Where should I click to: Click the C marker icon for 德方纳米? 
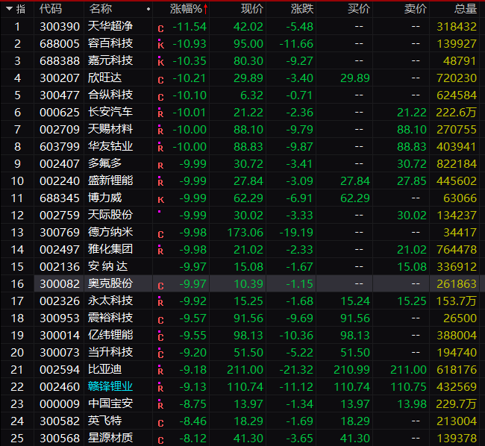(160, 235)
